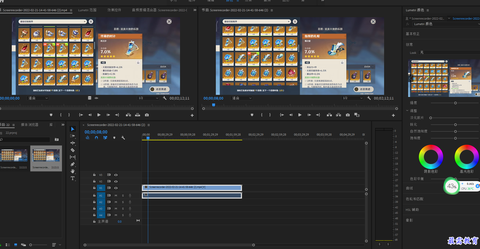The width and height of the screenshot is (480, 249).
Task: Open program monitor wrench settings
Action: (369, 98)
